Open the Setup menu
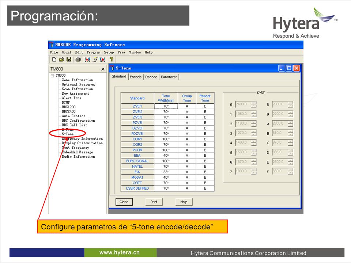 [109, 52]
